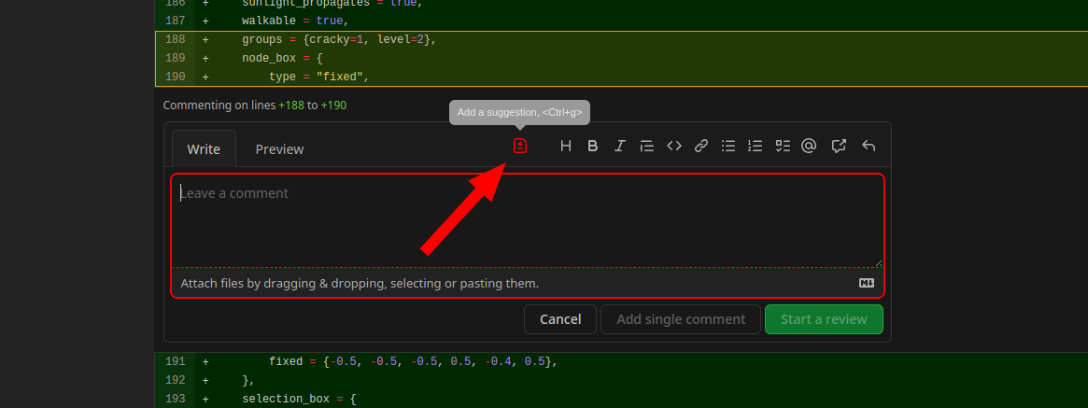Click the 'type = "fixed",' code line
This screenshot has width=1088, height=408.
[318, 77]
